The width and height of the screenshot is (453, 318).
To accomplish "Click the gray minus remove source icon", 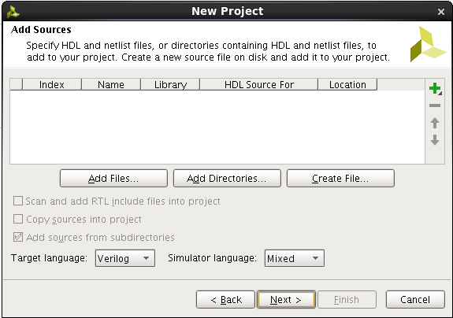I will click(x=435, y=105).
